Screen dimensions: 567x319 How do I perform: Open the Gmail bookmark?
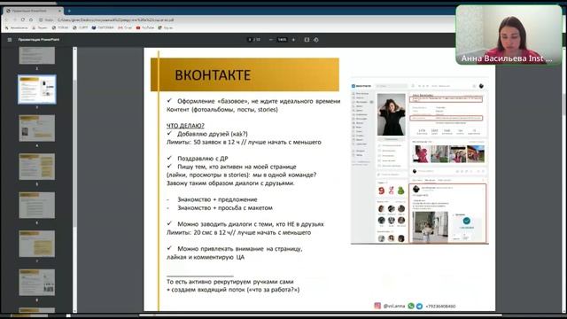coord(125,27)
